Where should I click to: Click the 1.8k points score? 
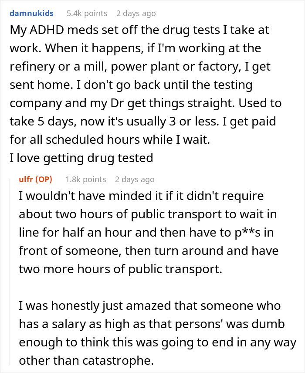(x=85, y=179)
